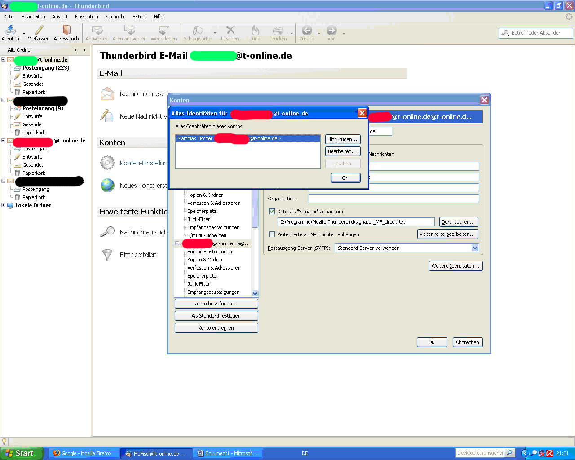Click the Schlagwörter toolbar icon
Screen dimensions: 575x460
(198, 31)
